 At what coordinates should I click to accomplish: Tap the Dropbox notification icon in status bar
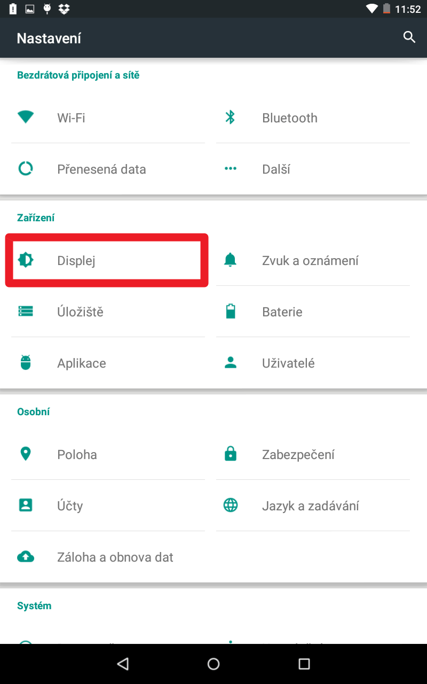[x=64, y=9]
